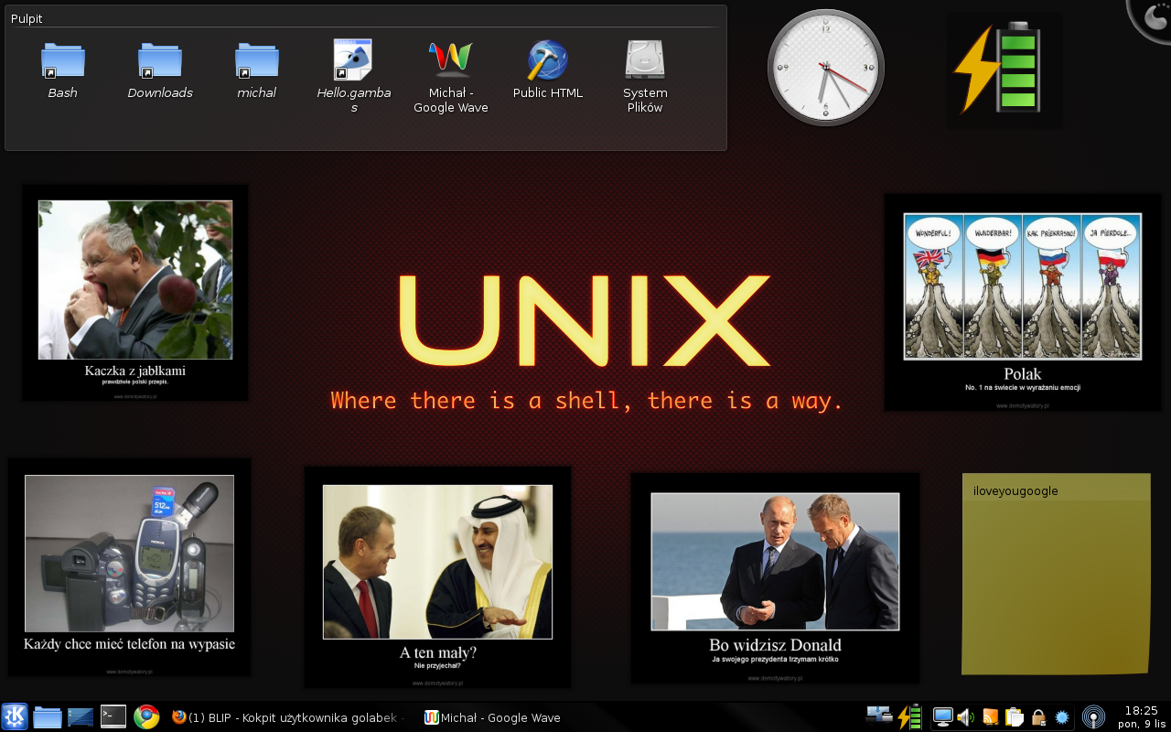1171x732 pixels.
Task: Click the yellow note saying iloveyougoogle
Action: 1056,574
